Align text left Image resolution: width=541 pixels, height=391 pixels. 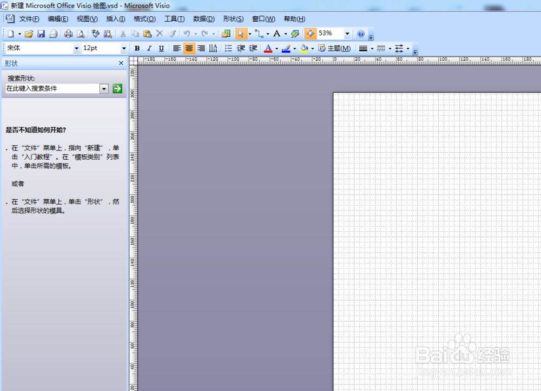tap(177, 48)
